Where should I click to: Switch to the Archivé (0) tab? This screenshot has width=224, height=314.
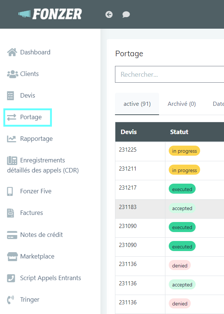[182, 104]
